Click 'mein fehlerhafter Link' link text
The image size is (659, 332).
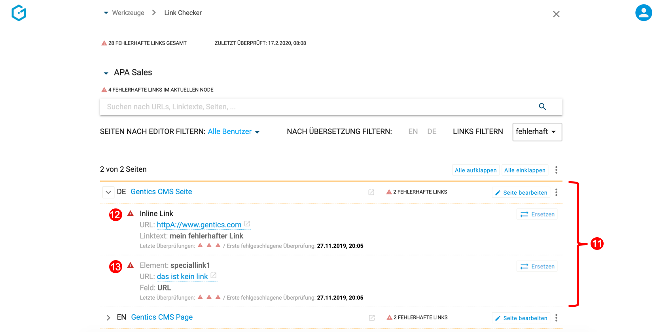click(206, 236)
